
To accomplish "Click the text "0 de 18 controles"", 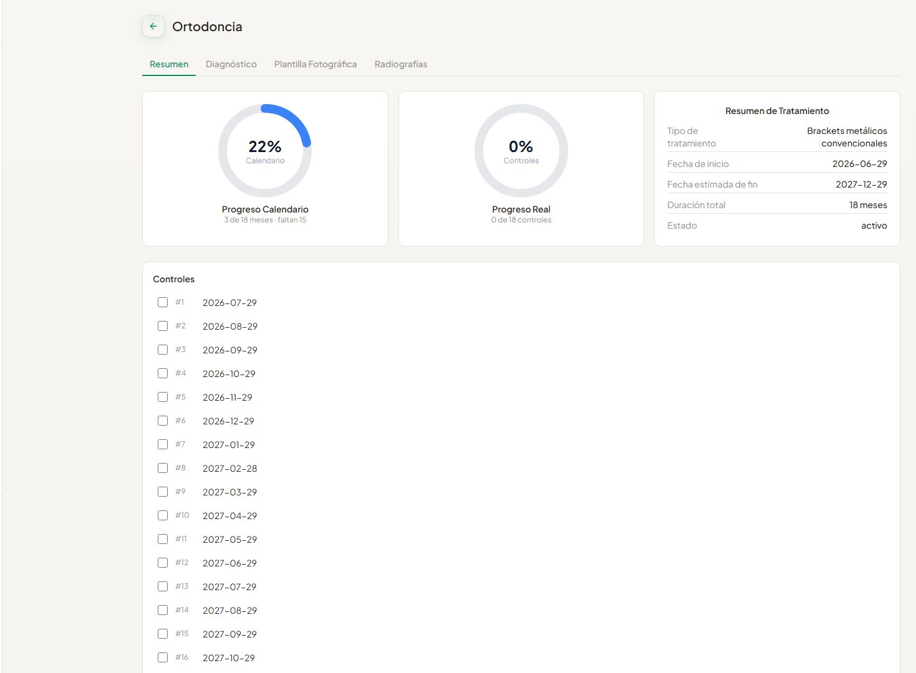I will [521, 220].
